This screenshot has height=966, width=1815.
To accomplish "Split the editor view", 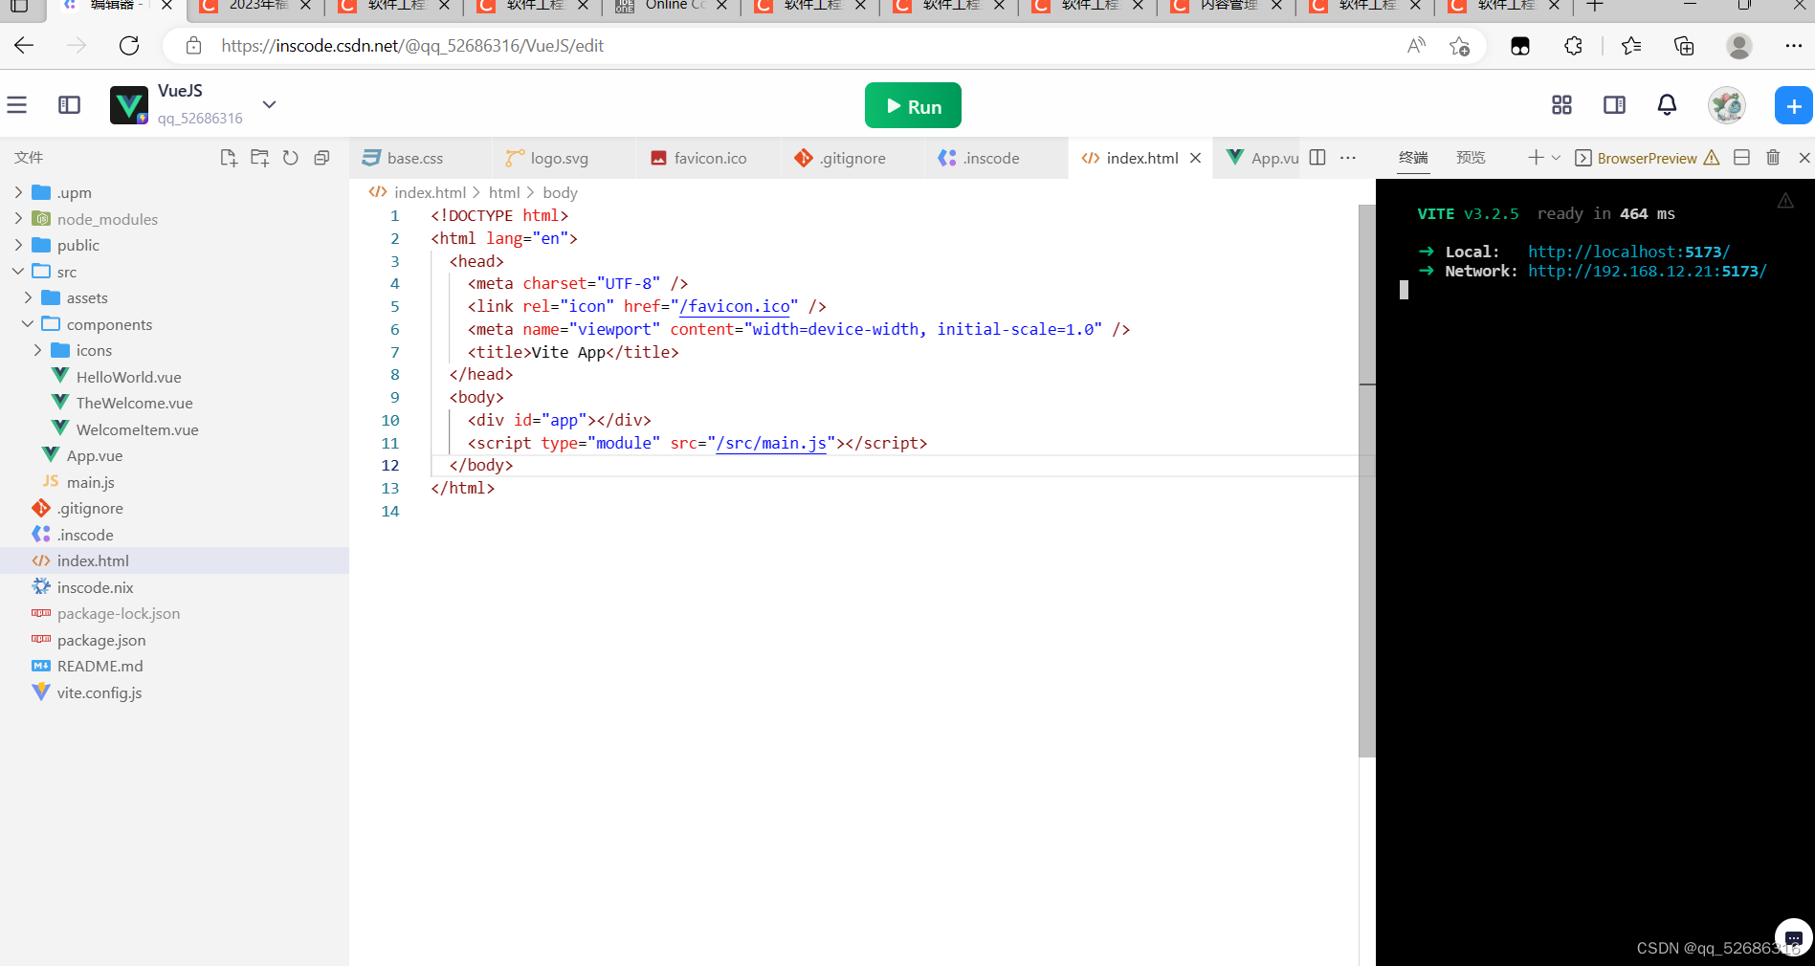I will pyautogui.click(x=1317, y=158).
